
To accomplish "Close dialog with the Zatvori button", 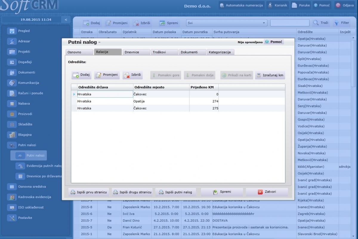I will pyautogui.click(x=267, y=192).
